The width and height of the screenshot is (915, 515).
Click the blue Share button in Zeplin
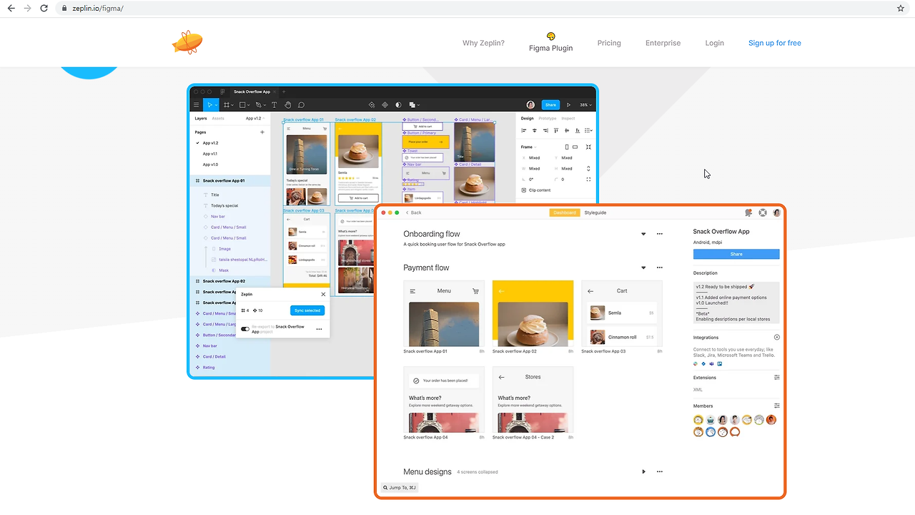(x=736, y=254)
